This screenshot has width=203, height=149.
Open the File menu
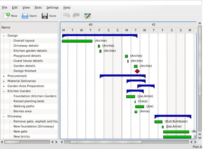coord(5,7)
